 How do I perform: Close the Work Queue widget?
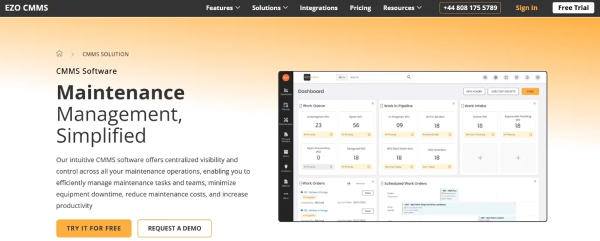click(372, 104)
